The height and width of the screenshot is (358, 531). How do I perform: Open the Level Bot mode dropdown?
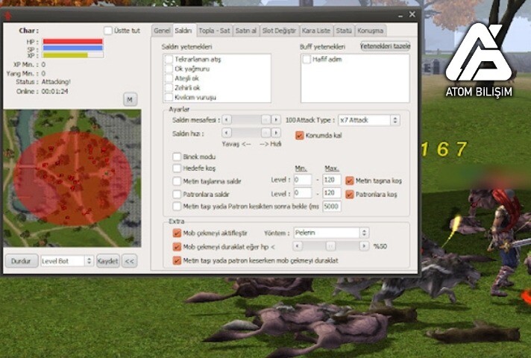(x=66, y=261)
